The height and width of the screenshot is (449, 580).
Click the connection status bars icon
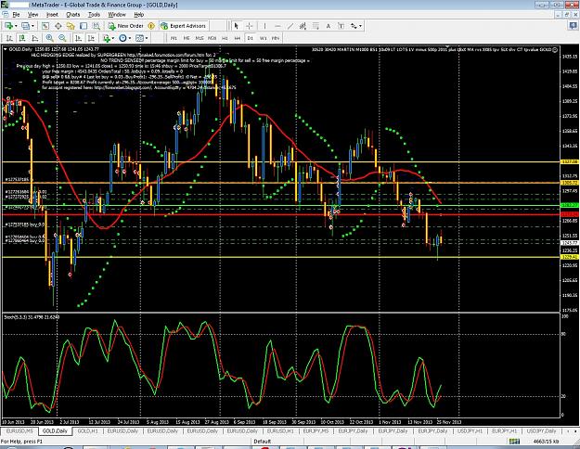[514, 442]
